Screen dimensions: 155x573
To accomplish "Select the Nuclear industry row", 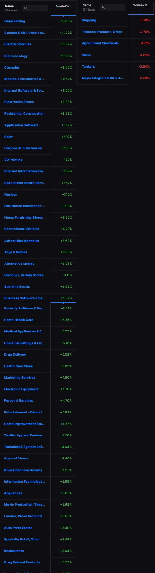I will 38,195.
